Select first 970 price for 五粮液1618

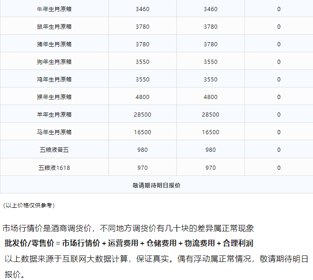pos(143,168)
